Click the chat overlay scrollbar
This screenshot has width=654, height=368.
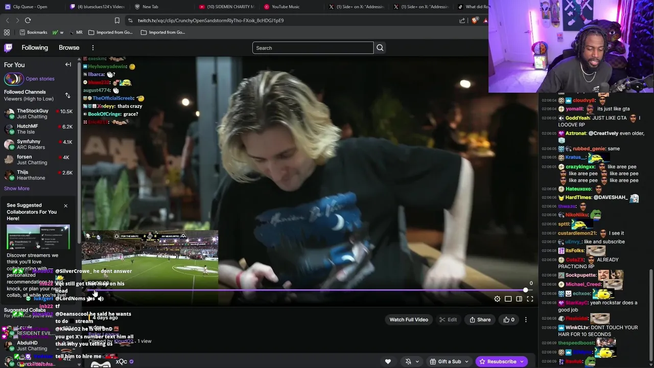pos(651,317)
